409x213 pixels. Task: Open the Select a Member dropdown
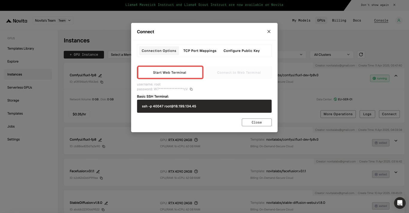120,54
